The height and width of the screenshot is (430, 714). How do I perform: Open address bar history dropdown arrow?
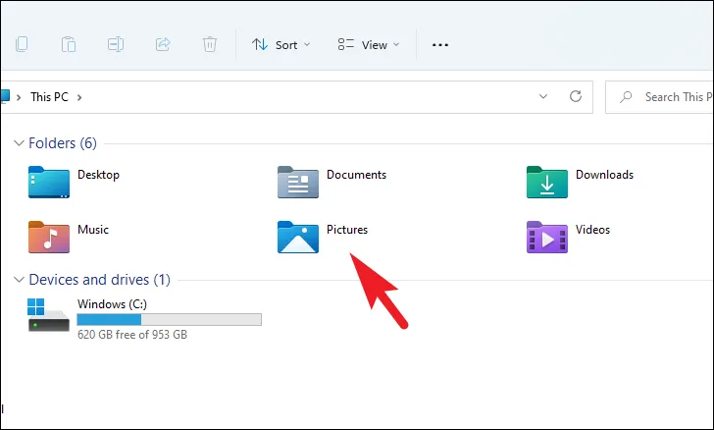pos(542,96)
